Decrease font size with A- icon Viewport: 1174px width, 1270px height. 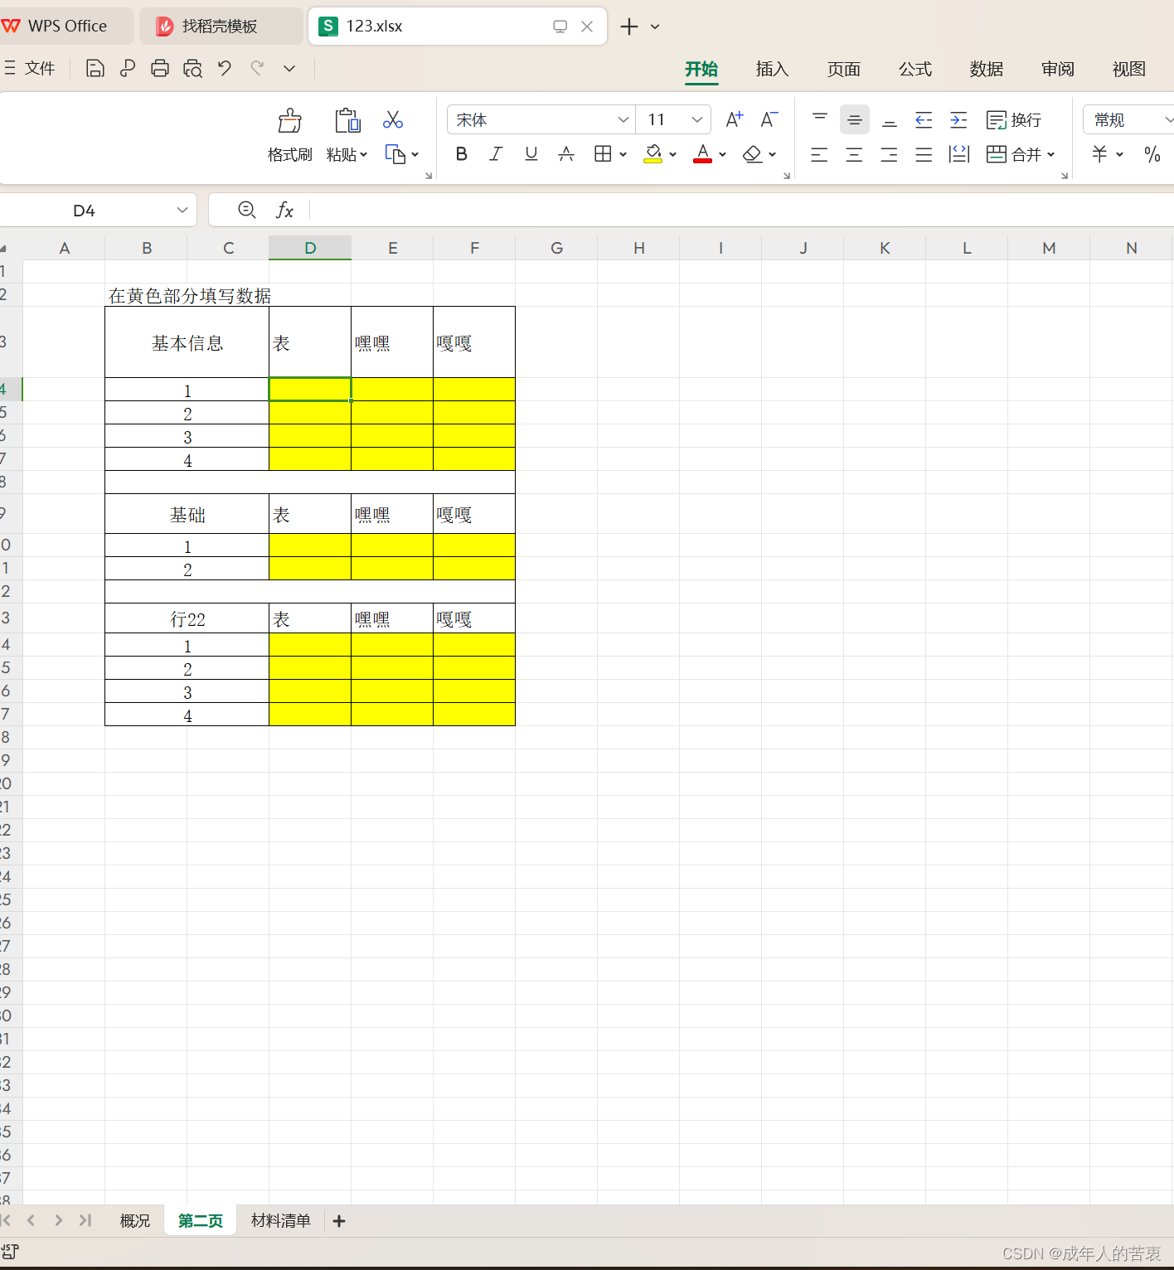point(769,119)
